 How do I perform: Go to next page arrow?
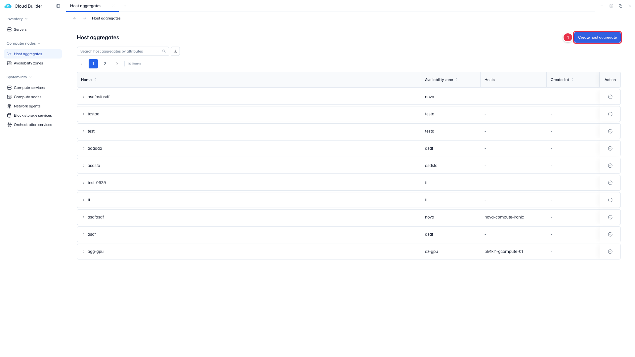tap(117, 64)
